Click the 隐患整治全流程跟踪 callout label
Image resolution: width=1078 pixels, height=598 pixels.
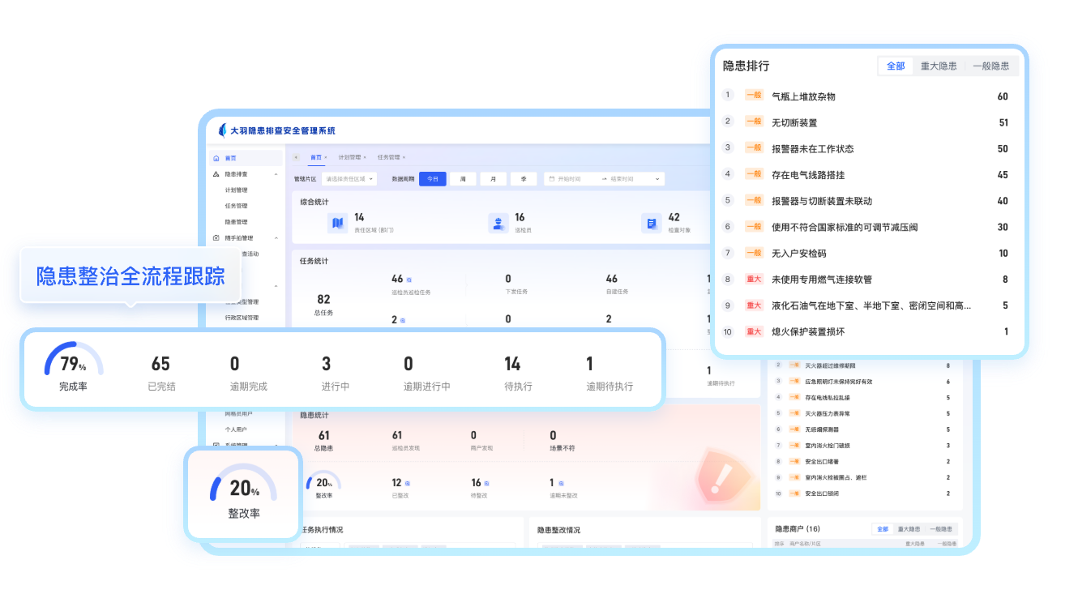coord(130,276)
